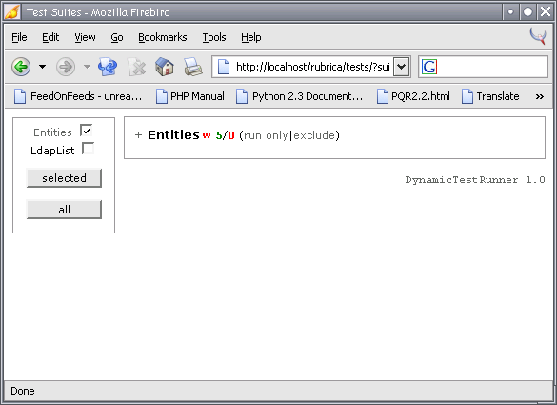The image size is (557, 405).
Task: Print the page with the printer icon
Action: [193, 67]
